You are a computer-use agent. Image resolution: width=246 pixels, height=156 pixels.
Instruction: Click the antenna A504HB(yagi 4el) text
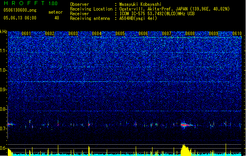point(138,18)
